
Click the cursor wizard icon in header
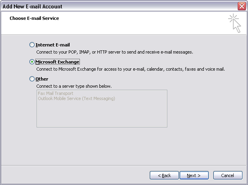[235, 23]
